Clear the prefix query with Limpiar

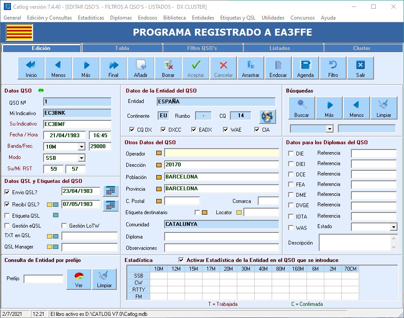pos(104,279)
